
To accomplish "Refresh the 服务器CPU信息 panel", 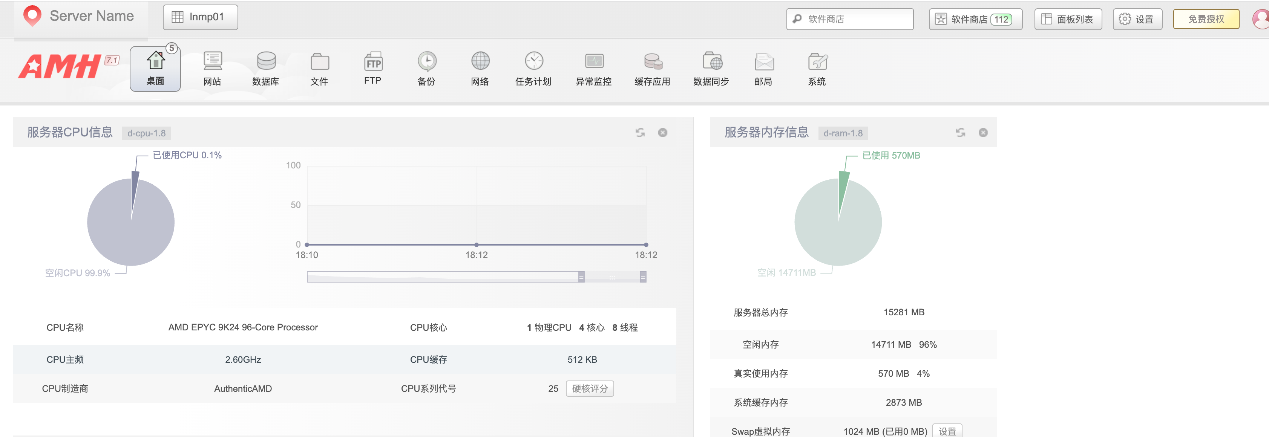I will 640,132.
